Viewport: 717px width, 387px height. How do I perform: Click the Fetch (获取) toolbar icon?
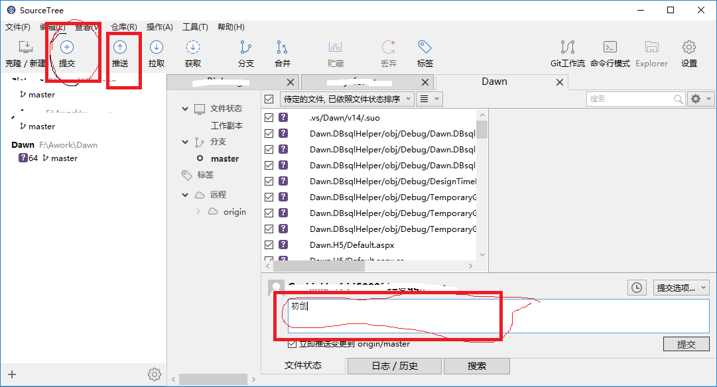[x=193, y=47]
